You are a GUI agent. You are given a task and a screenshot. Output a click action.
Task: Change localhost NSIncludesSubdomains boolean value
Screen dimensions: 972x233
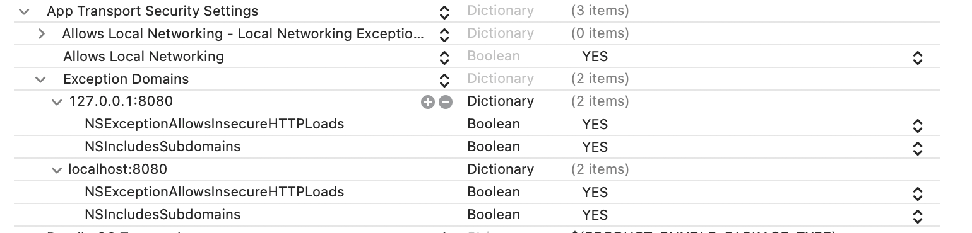pos(918,216)
